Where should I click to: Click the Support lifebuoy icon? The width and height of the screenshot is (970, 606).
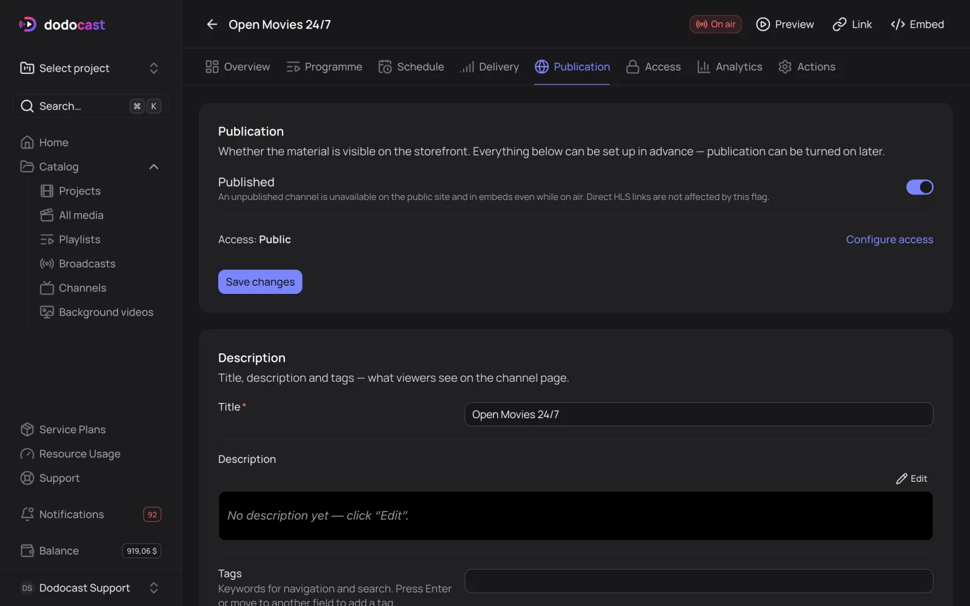coord(27,478)
